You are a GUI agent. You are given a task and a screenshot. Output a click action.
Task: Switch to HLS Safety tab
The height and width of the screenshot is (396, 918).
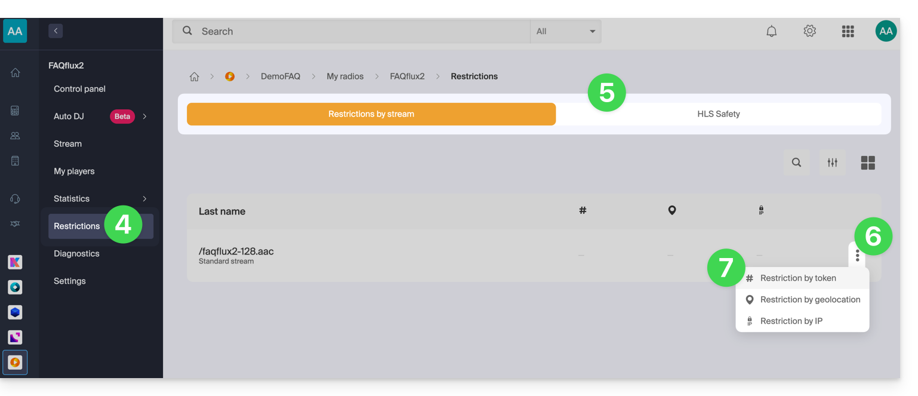[718, 114]
